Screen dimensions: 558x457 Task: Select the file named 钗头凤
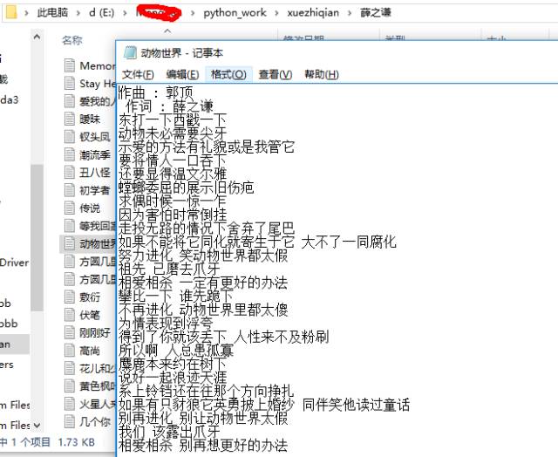95,137
